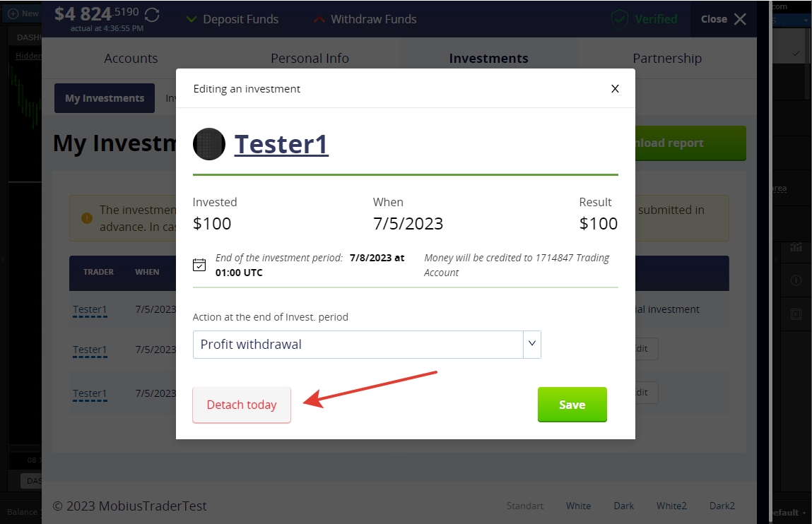Expand the Profit withdrawal dropdown arrow

coord(532,344)
